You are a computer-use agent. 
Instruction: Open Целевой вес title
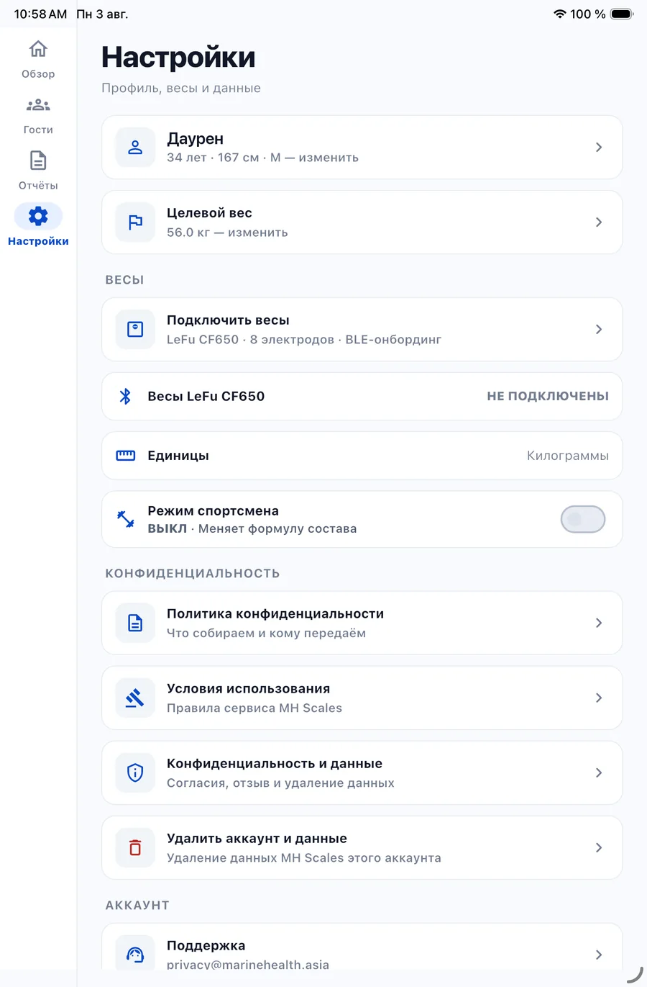[x=209, y=213]
